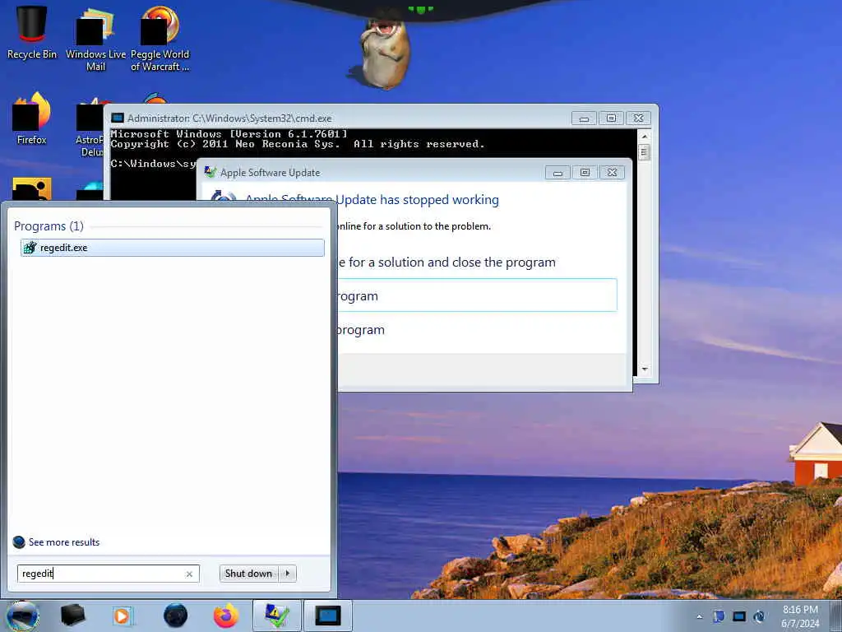Expand the Shut down options arrow
This screenshot has width=842, height=632.
(x=288, y=574)
